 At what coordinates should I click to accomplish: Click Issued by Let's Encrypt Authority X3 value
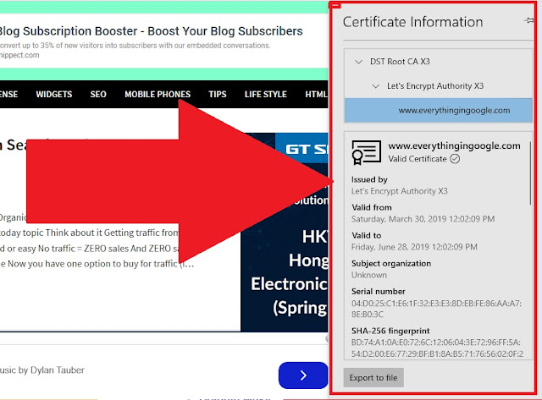399,191
